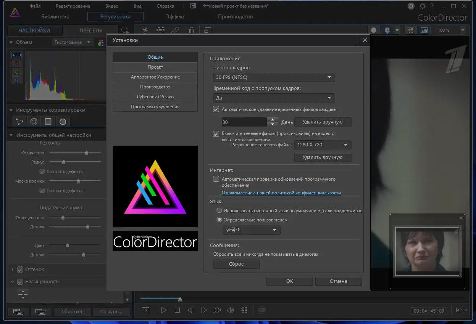Open drop-frame timecode Да dropdown
Viewport: 476px width, 324px height.
274,98
